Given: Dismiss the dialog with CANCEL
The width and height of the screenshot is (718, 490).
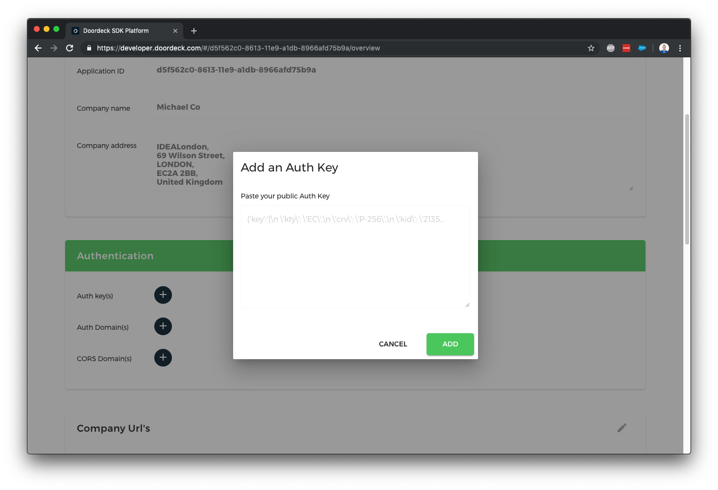Looking at the screenshot, I should 392,344.
